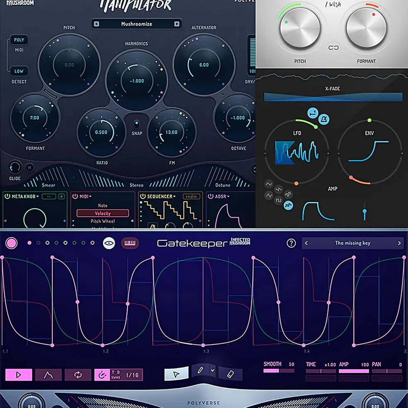
Task: Click the green plus icon in Metaknob panel
Action: 61,196
